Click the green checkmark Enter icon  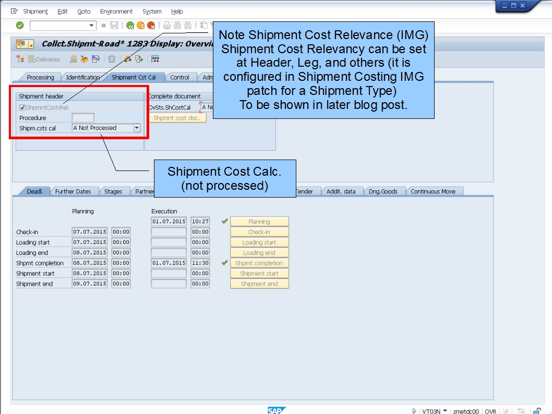(x=20, y=26)
